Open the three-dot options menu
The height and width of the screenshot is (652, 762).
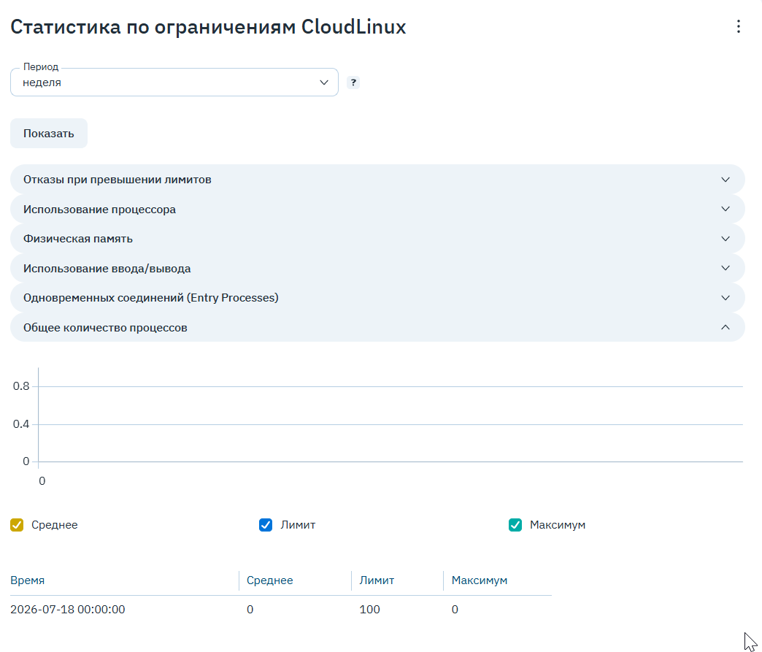tap(738, 26)
